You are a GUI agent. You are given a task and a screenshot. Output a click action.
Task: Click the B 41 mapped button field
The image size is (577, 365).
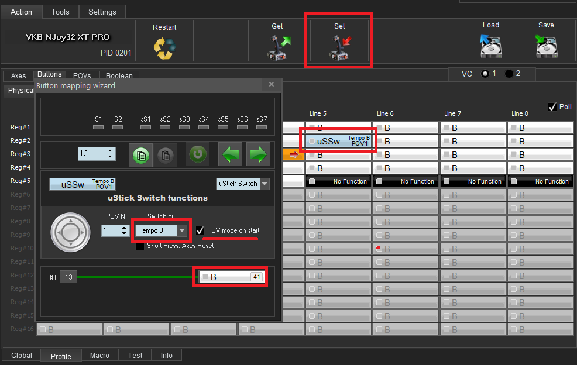[x=232, y=277]
